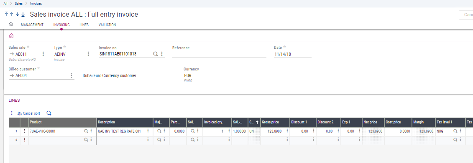Look up product in row 2 magnifier

86,140
